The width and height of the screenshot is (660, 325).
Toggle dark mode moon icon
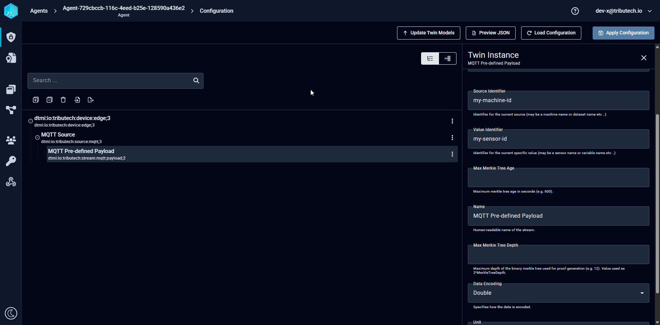pyautogui.click(x=11, y=313)
